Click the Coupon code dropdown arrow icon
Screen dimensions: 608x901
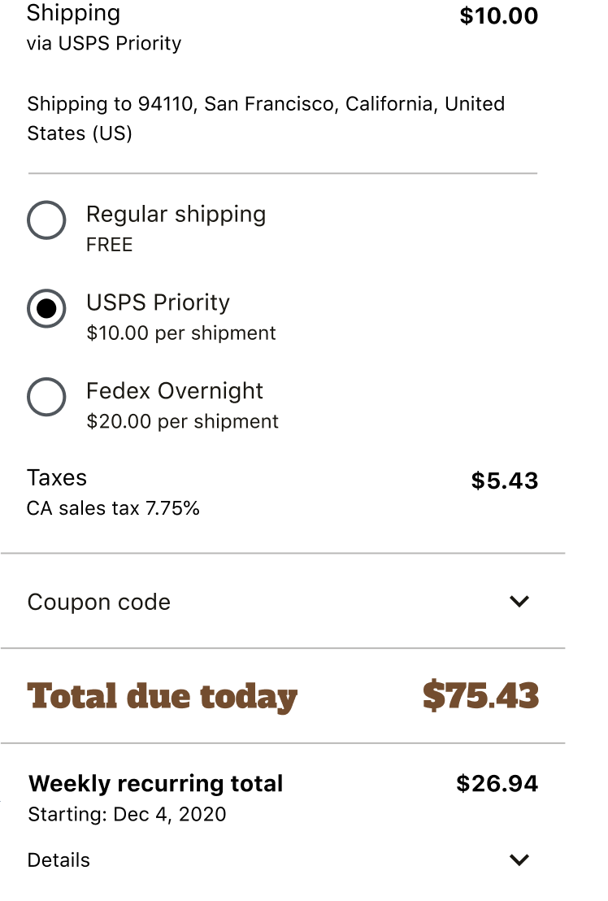(519, 602)
